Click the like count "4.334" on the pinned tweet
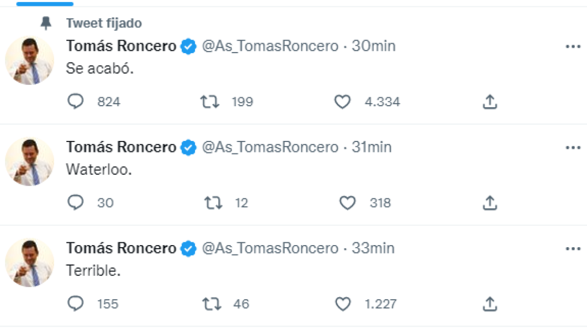This screenshot has height=335, width=587. click(x=382, y=101)
